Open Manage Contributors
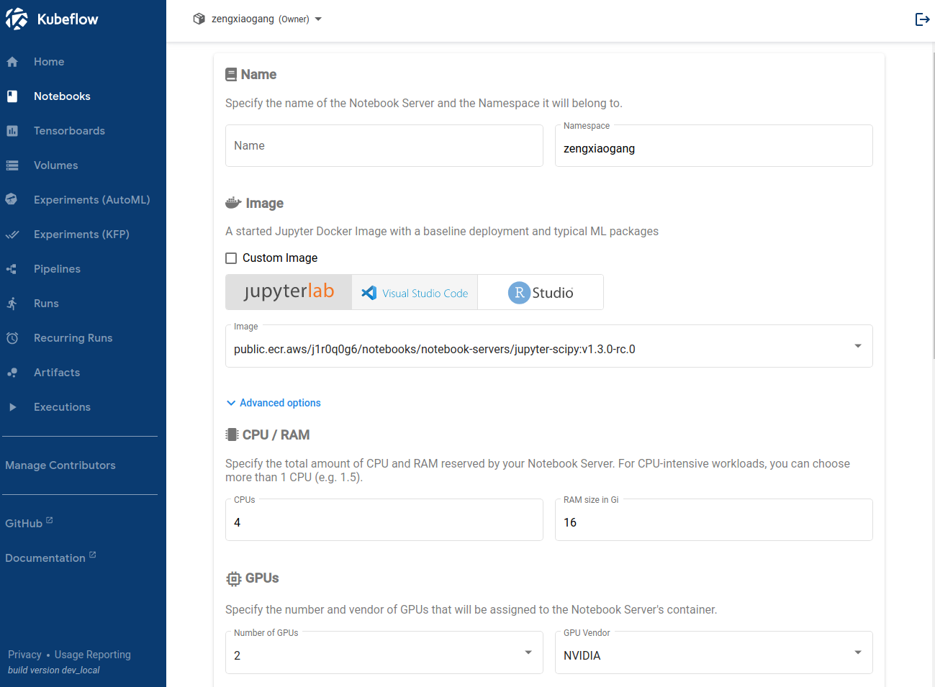Image resolution: width=935 pixels, height=687 pixels. click(x=60, y=465)
